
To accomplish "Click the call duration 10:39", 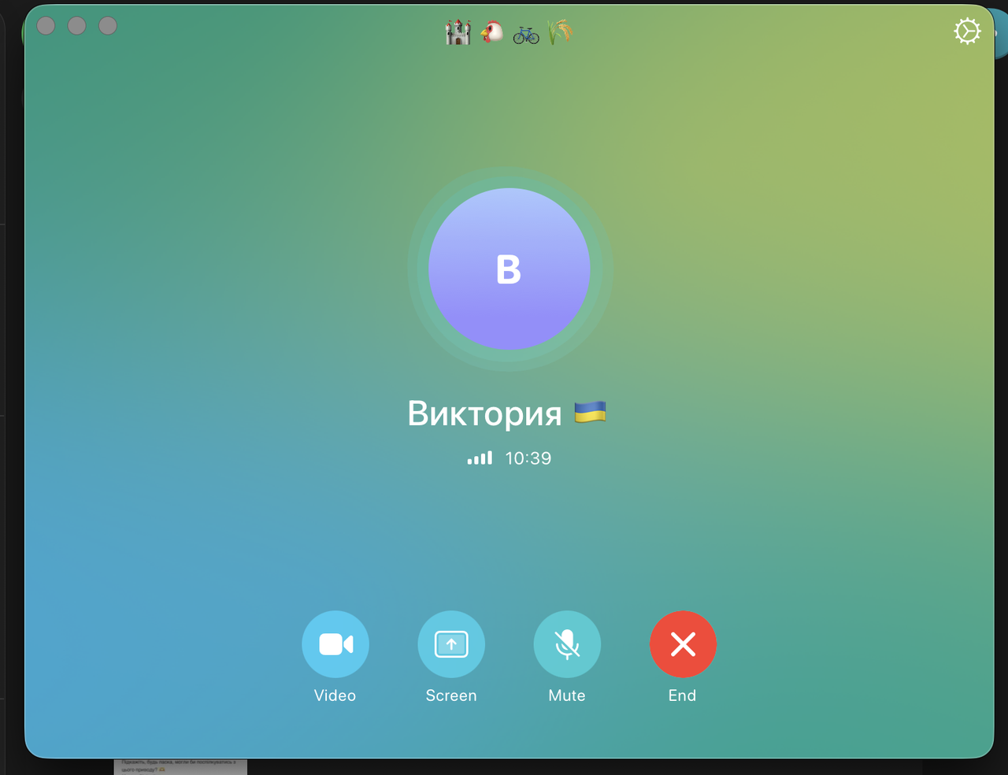I will pyautogui.click(x=528, y=458).
